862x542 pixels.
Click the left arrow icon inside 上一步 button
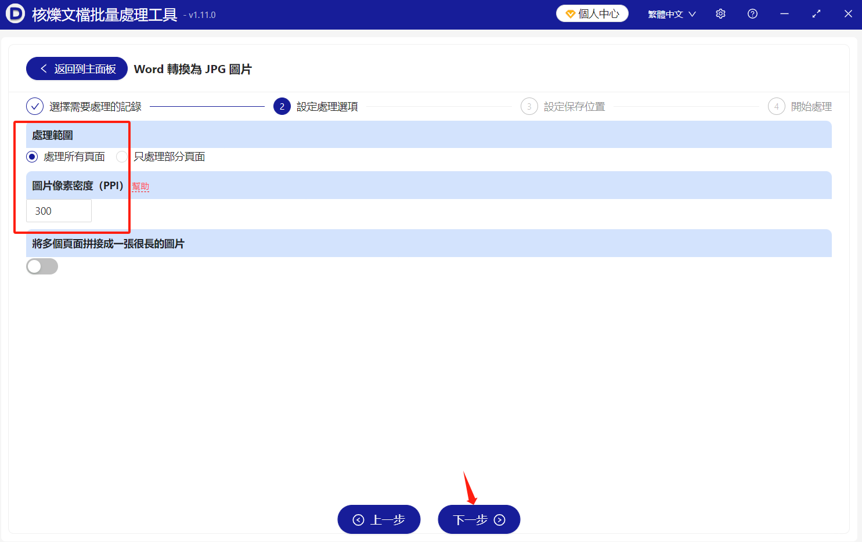click(358, 519)
